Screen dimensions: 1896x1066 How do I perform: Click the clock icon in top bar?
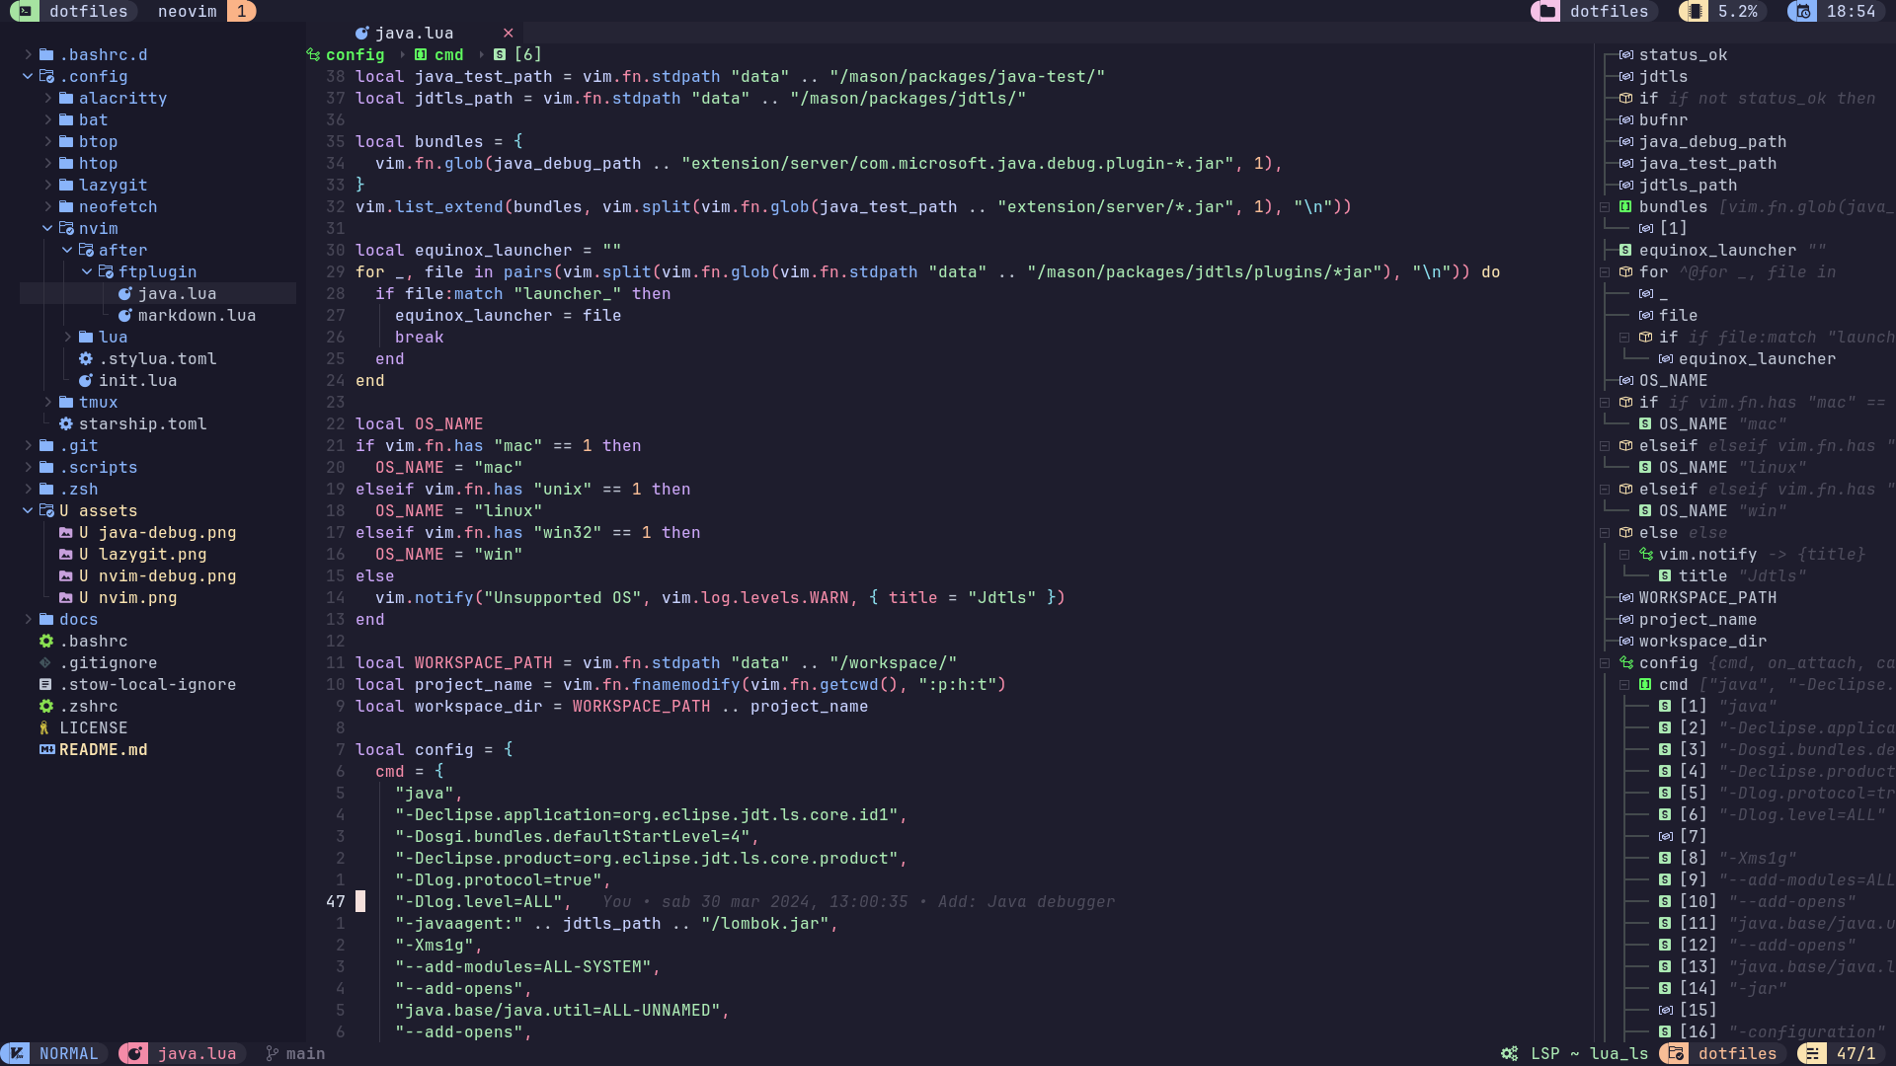[x=1803, y=12]
